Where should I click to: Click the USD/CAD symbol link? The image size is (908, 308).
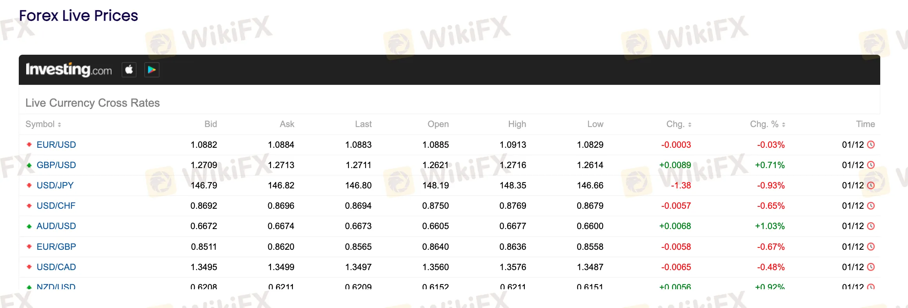56,267
